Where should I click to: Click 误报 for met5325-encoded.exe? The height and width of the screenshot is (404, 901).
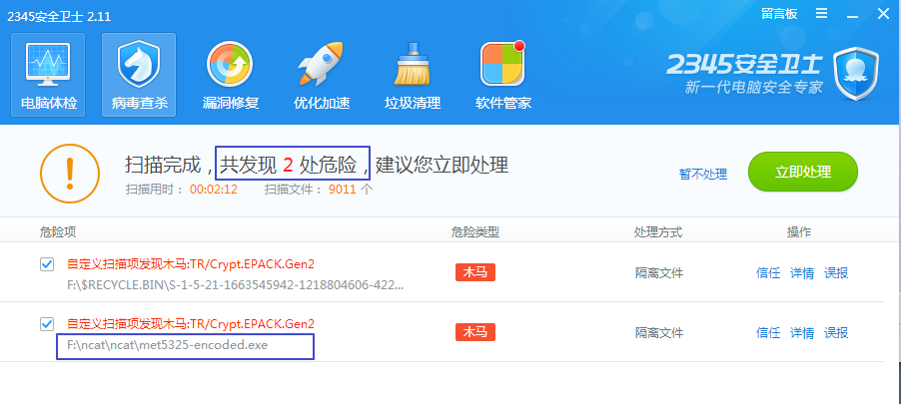point(836,333)
